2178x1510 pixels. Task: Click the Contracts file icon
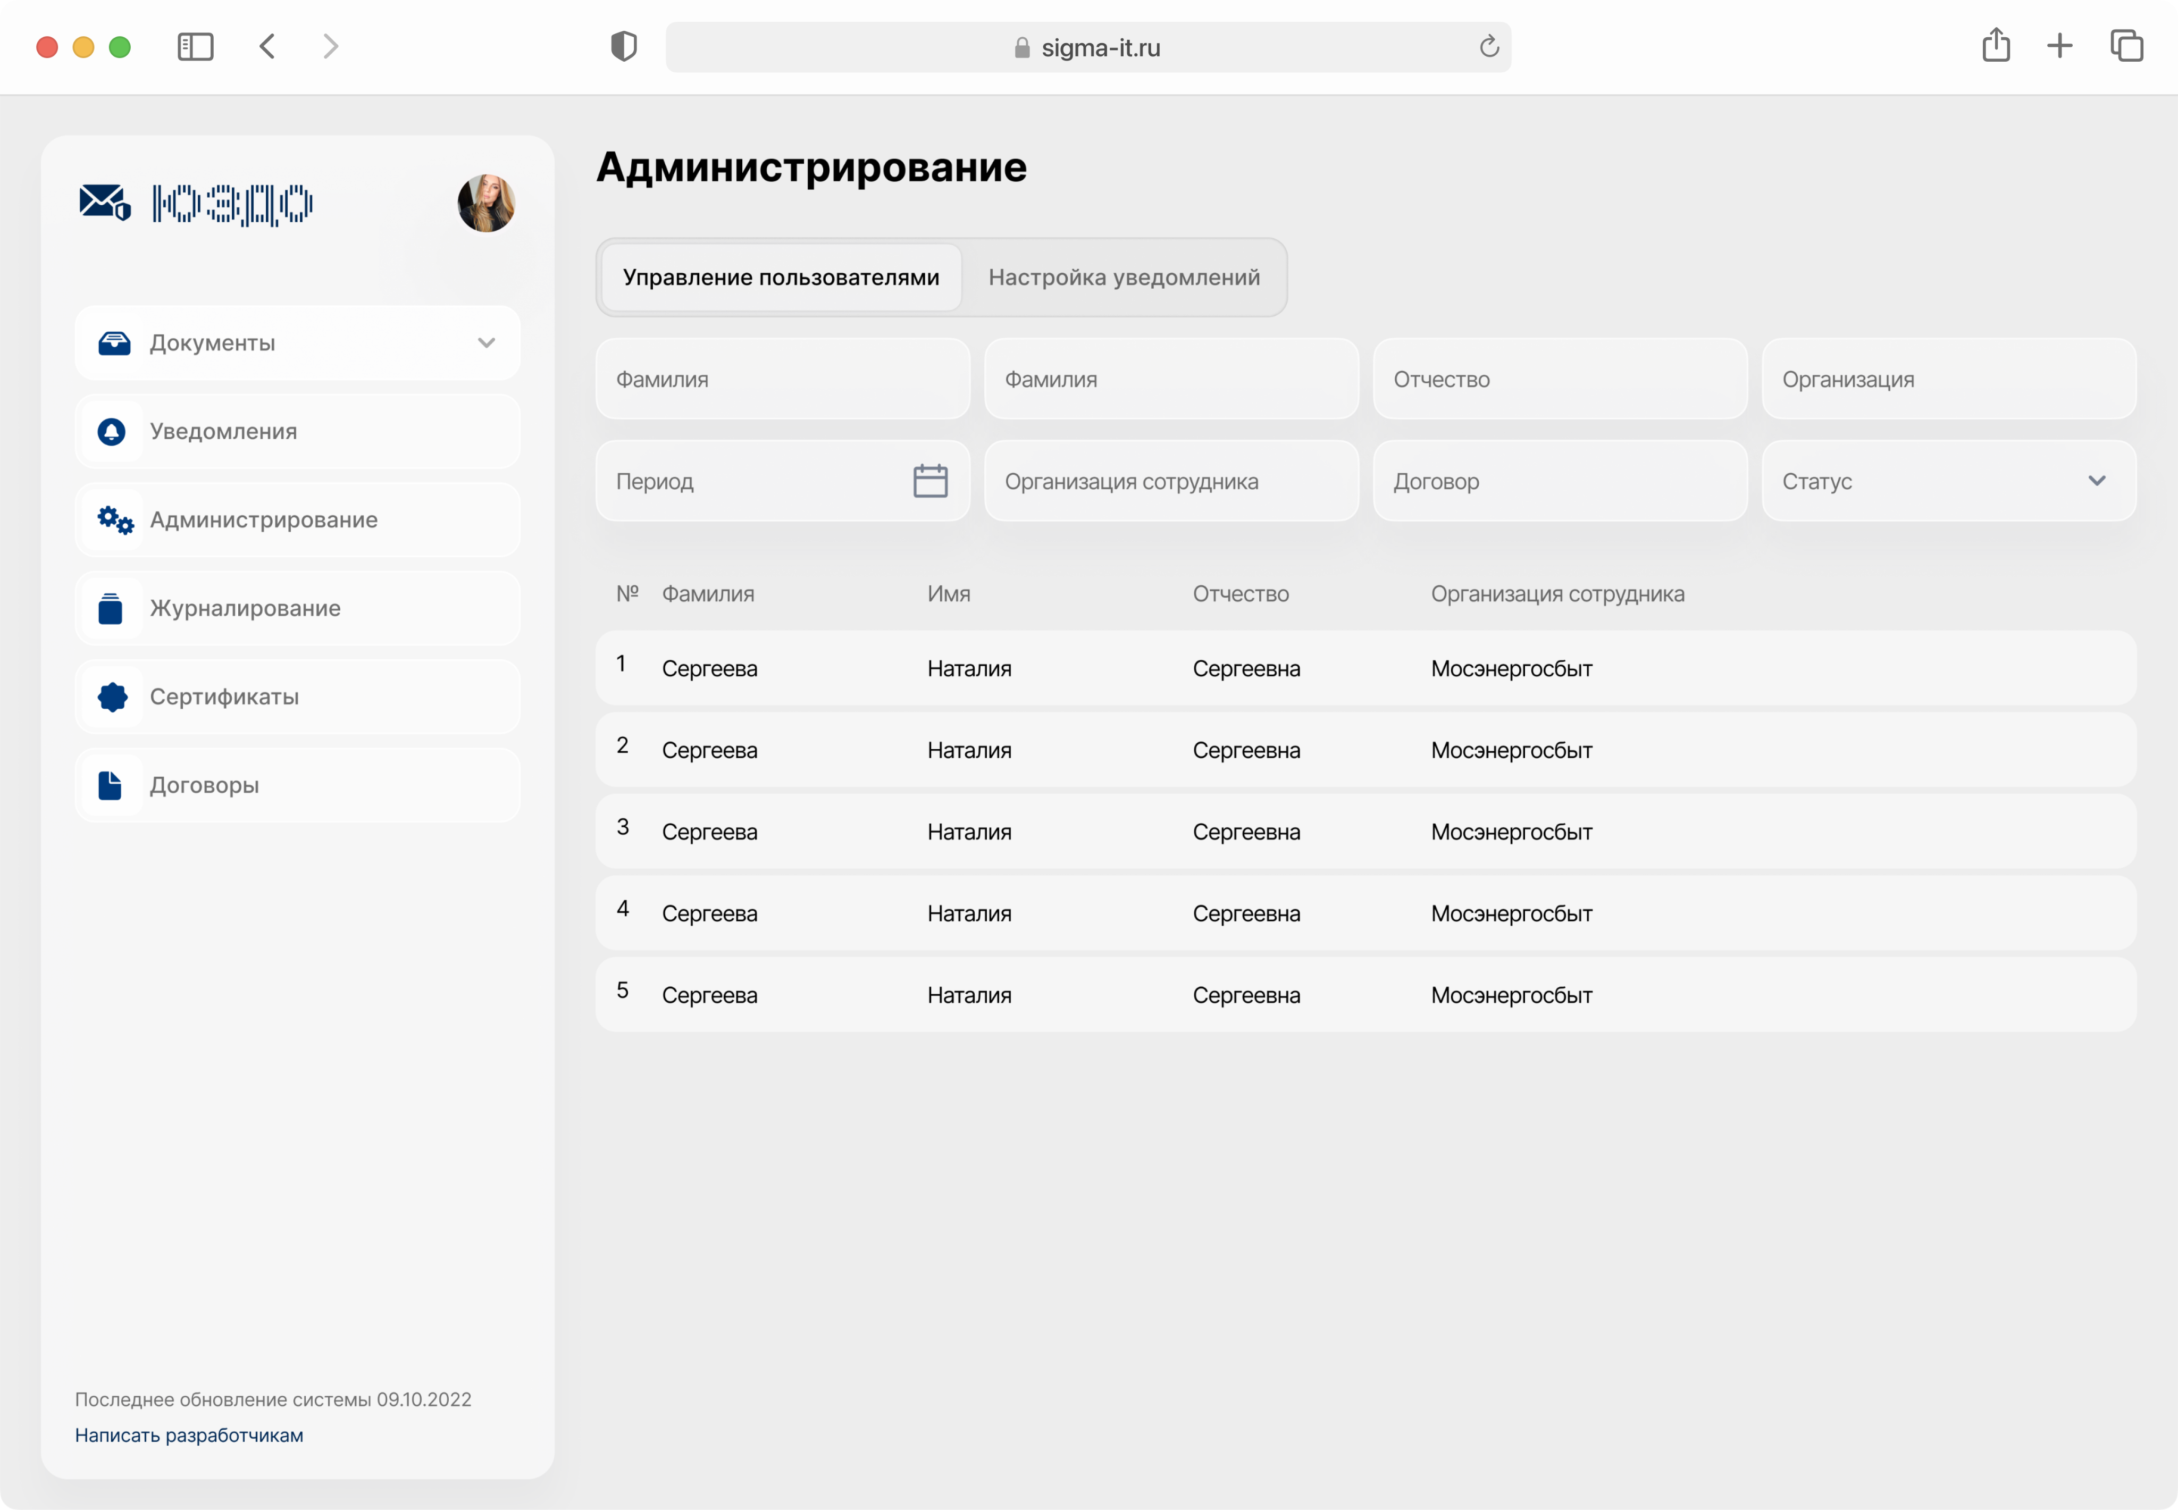[110, 785]
